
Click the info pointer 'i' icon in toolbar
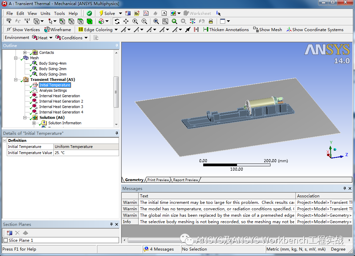tap(218, 14)
